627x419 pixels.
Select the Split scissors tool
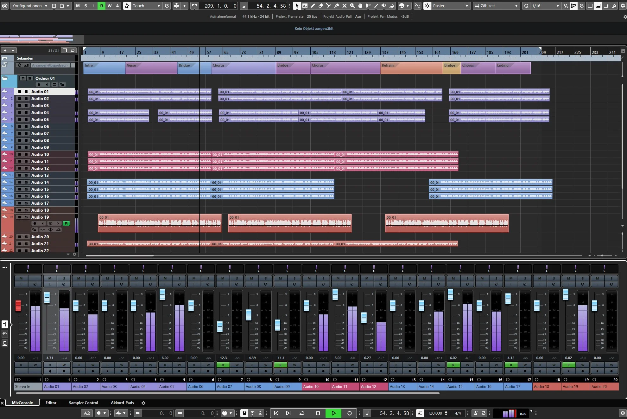tap(328, 6)
